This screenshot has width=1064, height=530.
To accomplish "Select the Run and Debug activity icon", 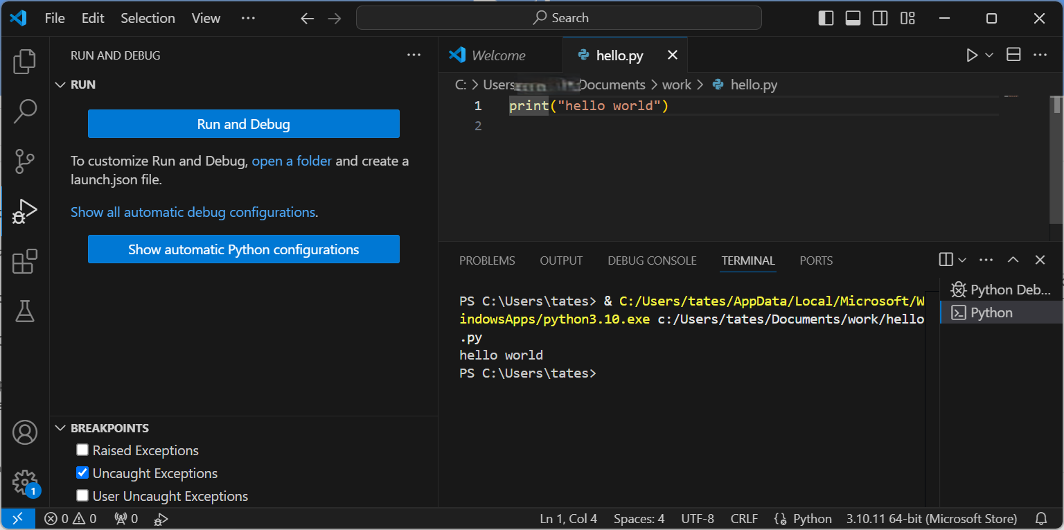I will point(25,211).
